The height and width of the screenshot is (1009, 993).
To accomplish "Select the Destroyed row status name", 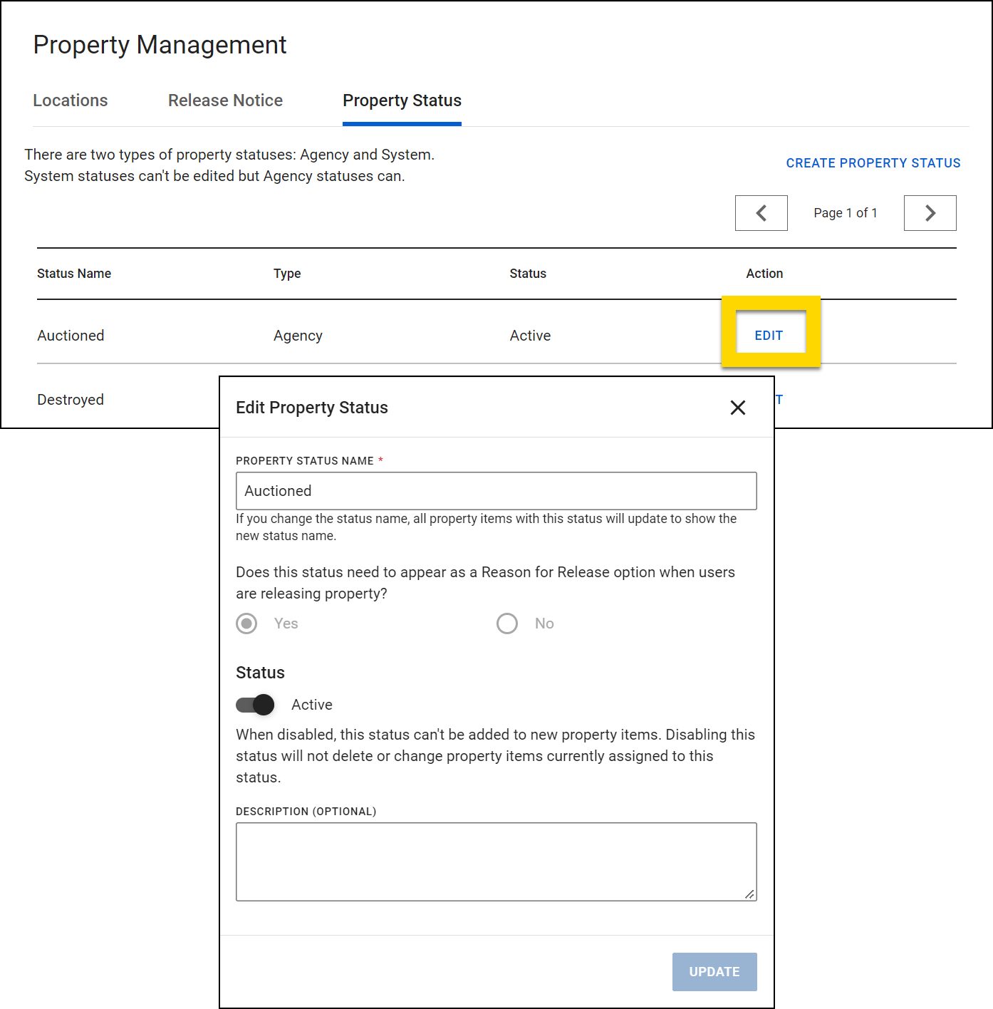I will tap(71, 400).
